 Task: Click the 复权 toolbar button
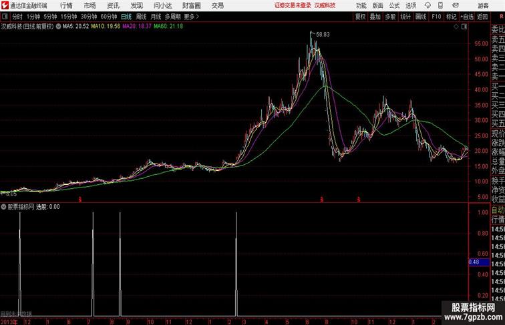tap(361, 17)
